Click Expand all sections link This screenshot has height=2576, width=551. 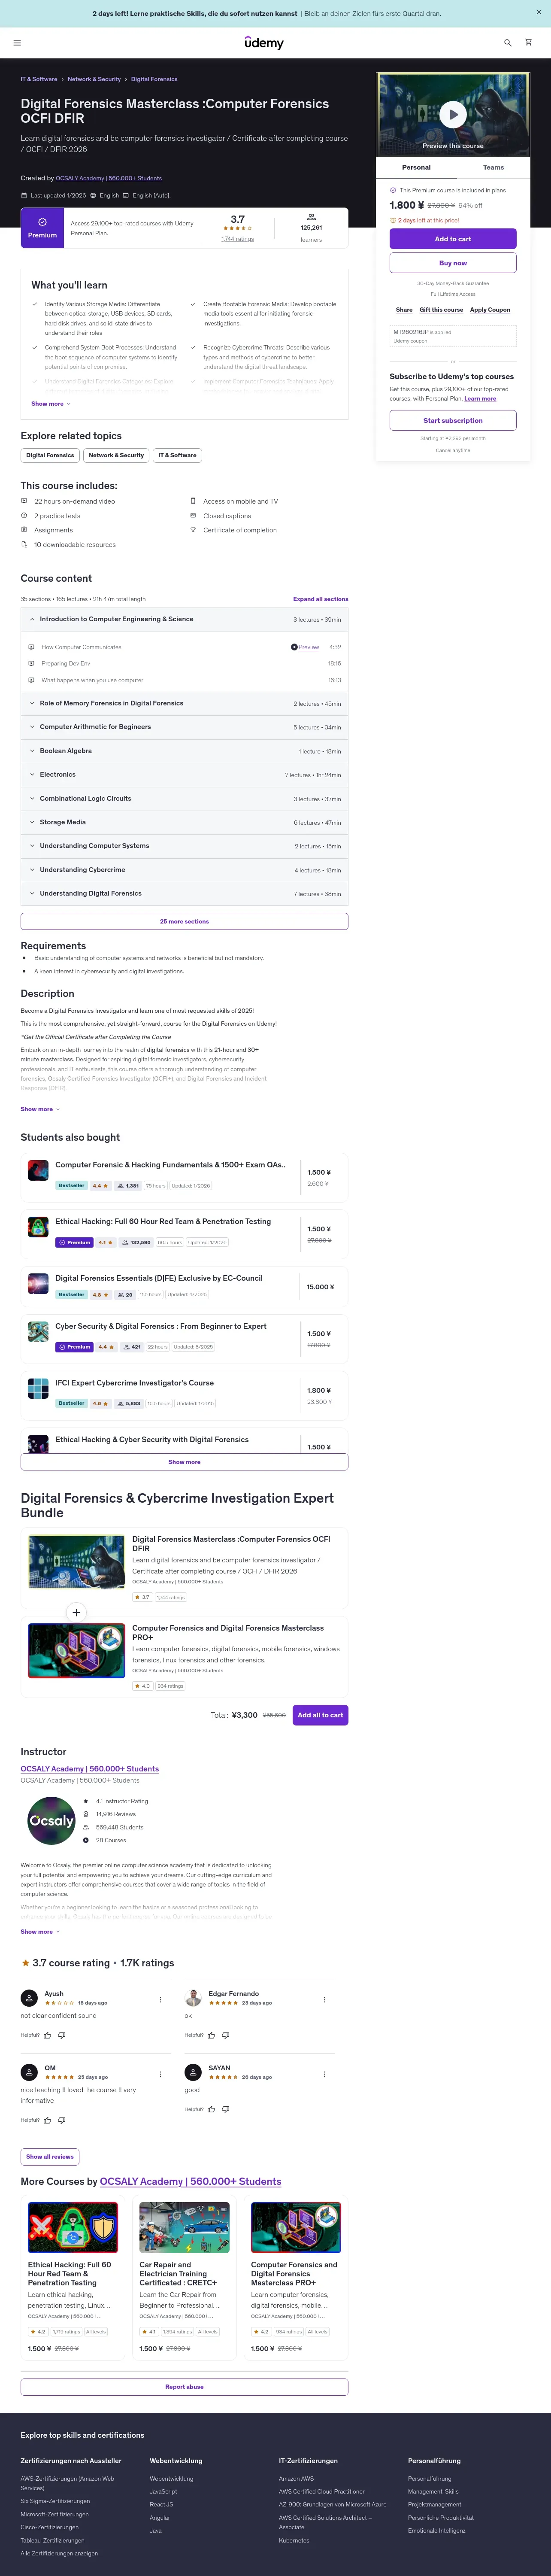[320, 599]
